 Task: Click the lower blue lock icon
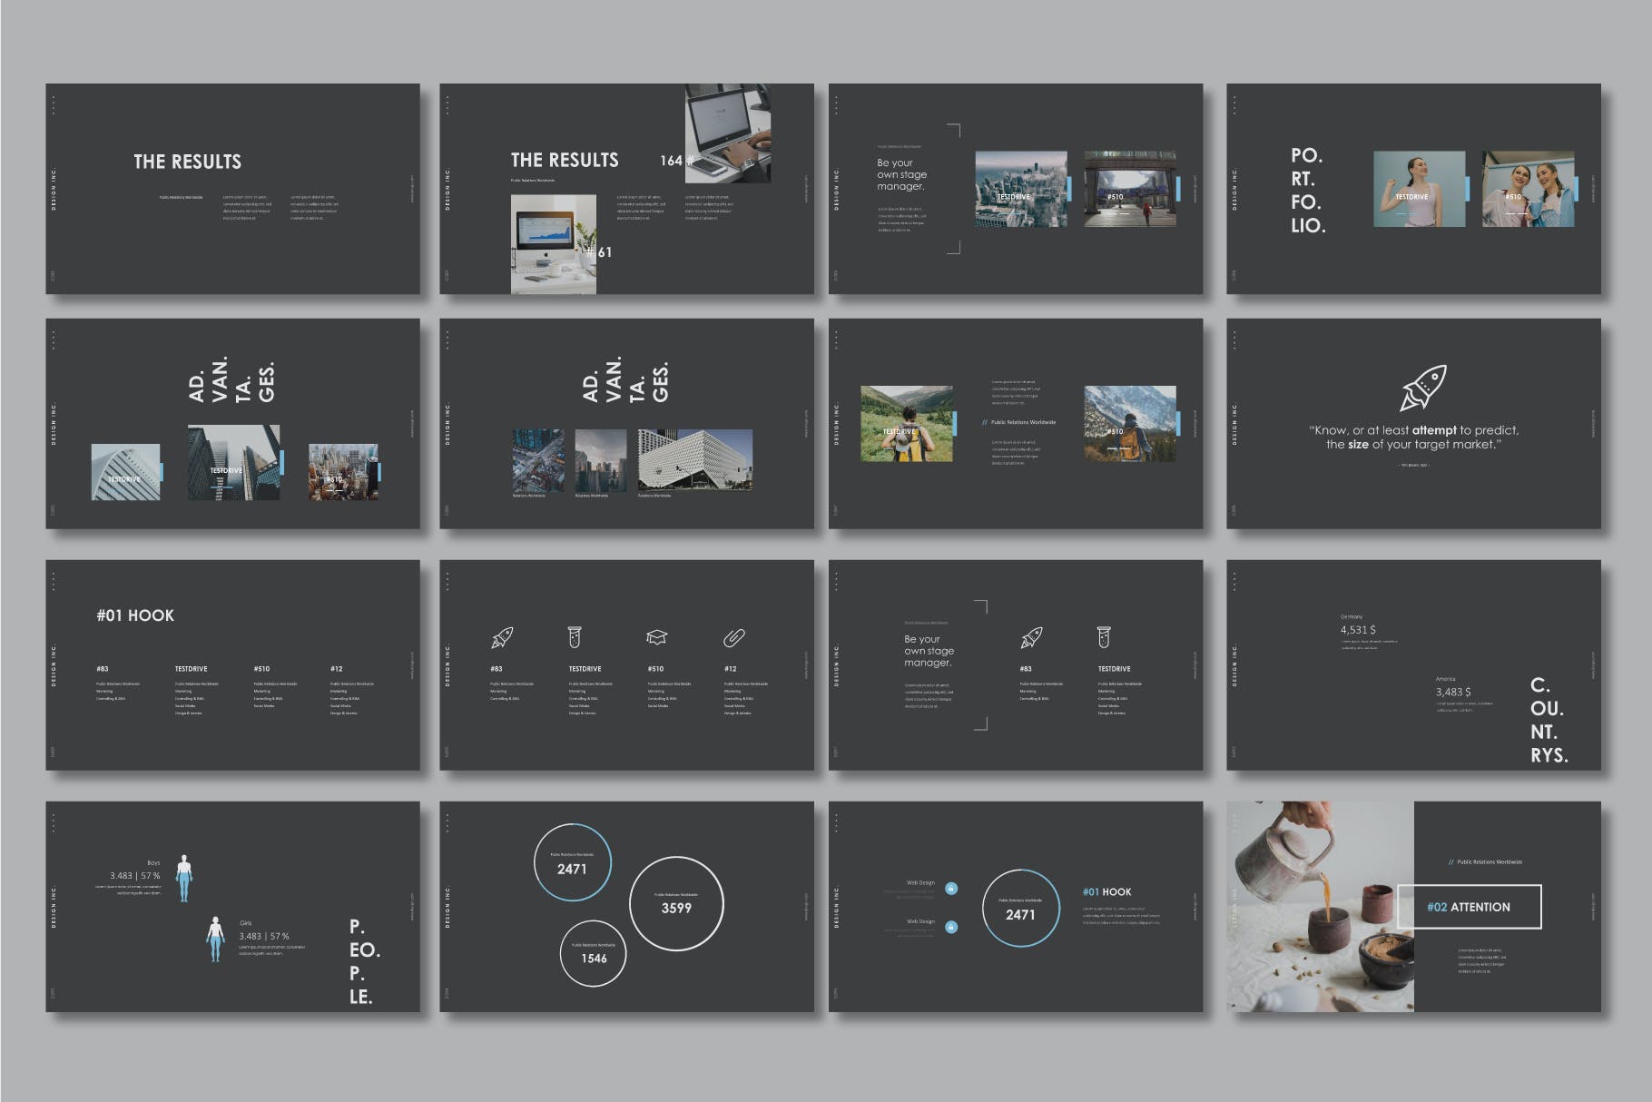click(951, 928)
